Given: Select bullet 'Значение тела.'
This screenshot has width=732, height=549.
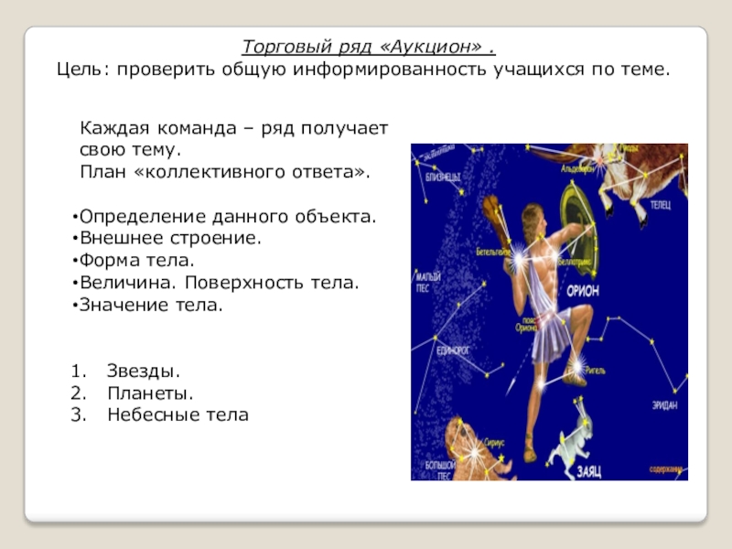Looking at the screenshot, I should tap(147, 305).
